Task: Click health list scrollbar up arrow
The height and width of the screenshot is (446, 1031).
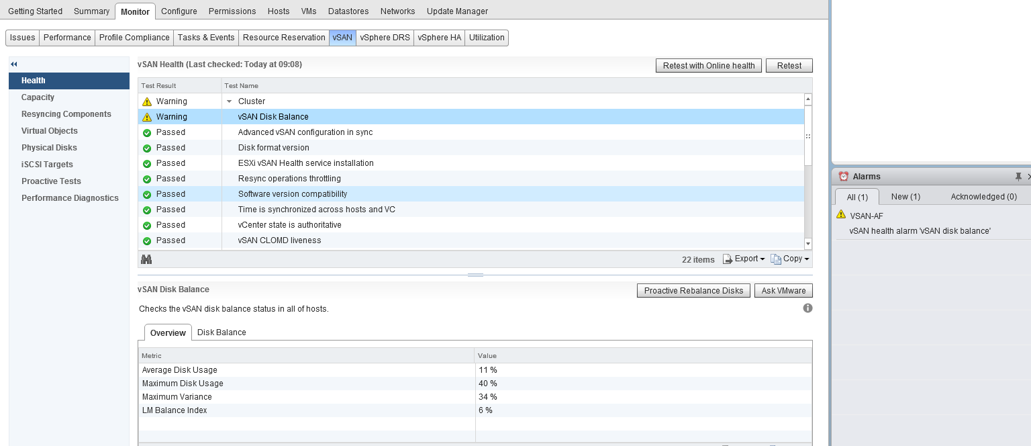Action: coord(808,99)
